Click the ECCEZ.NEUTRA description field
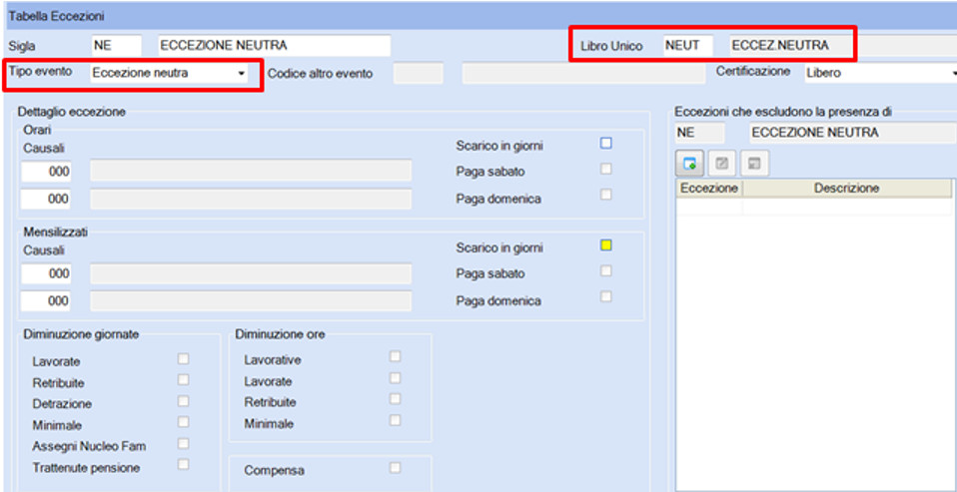 click(843, 46)
